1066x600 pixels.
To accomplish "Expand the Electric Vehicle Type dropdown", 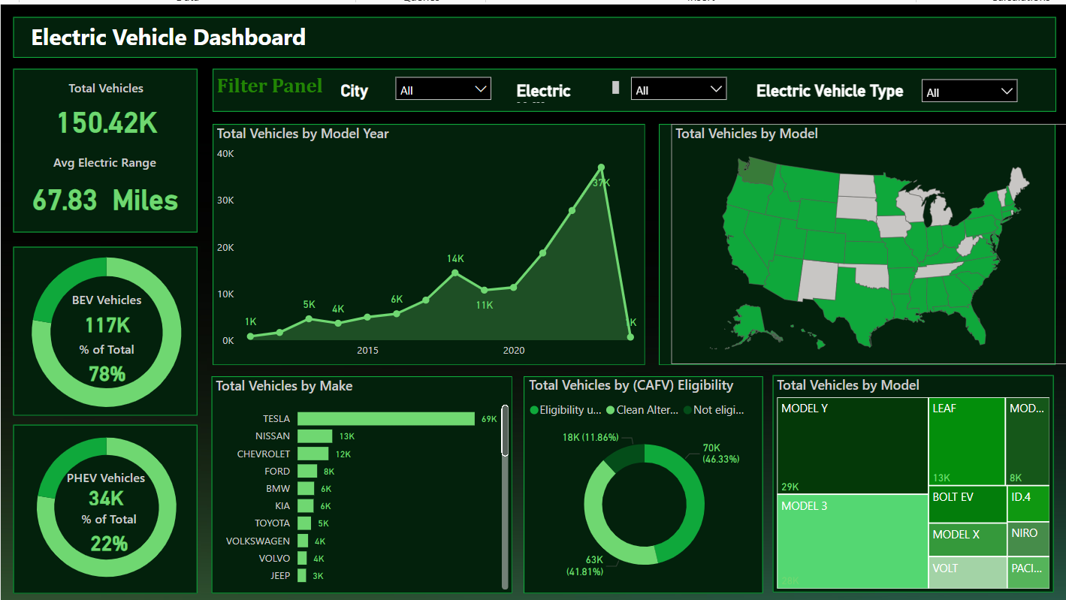I will coord(969,92).
